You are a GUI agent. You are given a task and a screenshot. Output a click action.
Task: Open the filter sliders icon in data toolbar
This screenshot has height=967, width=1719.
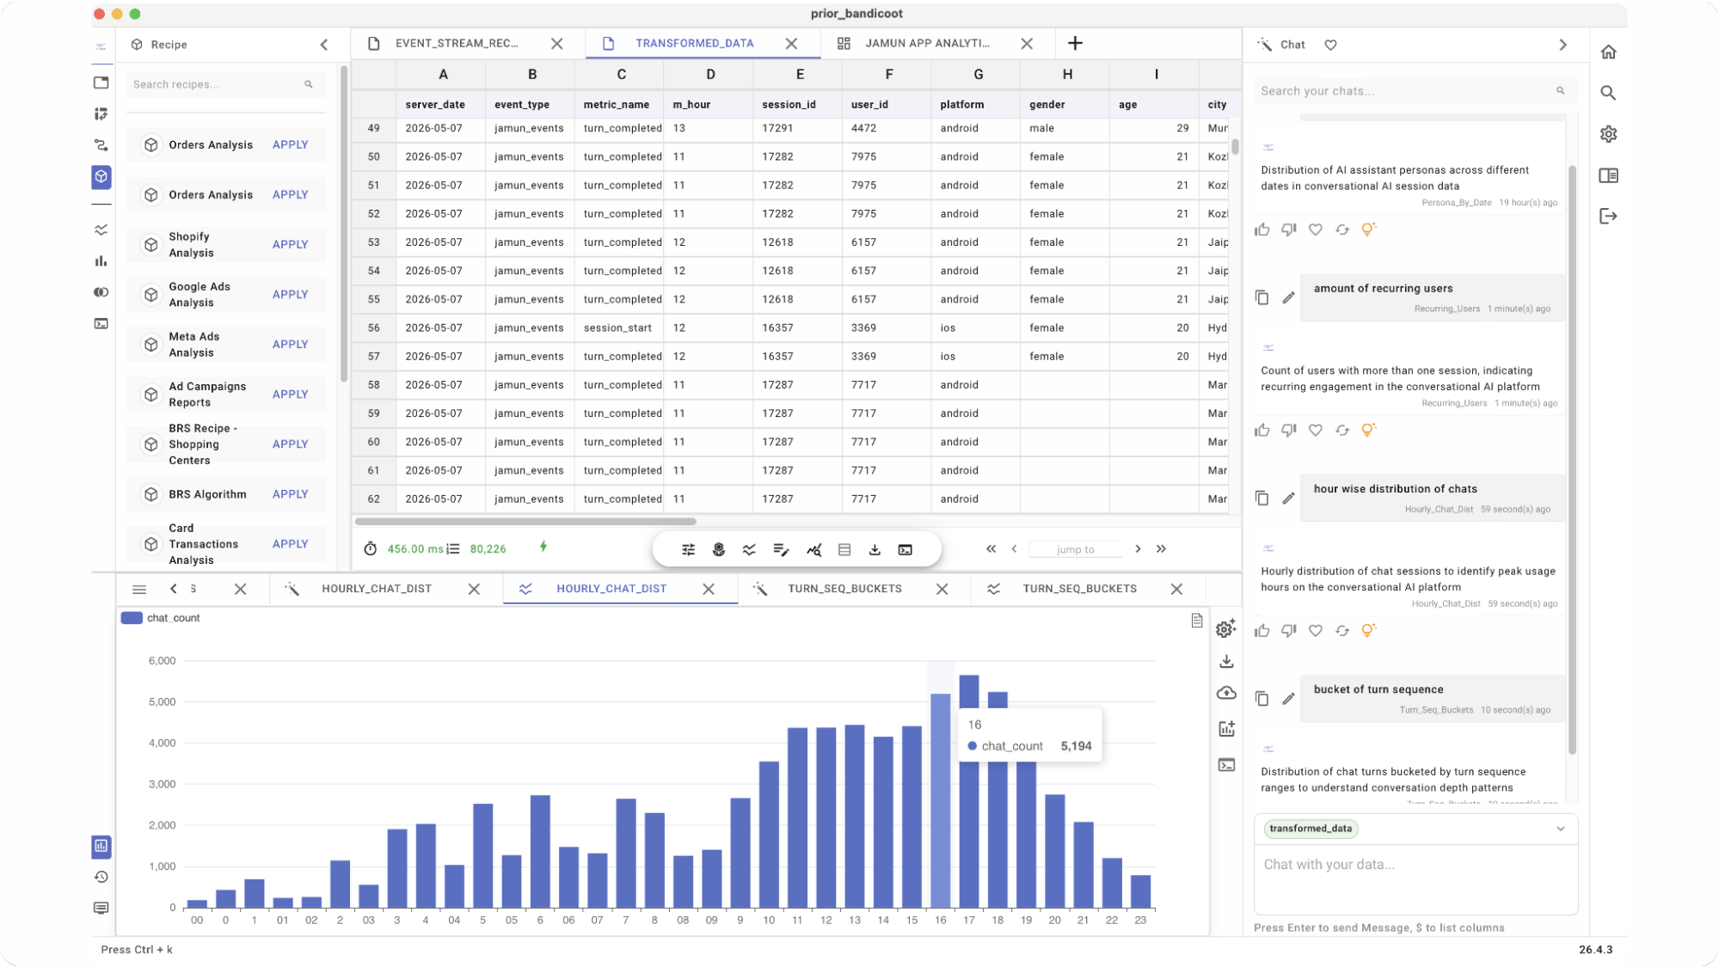688,549
